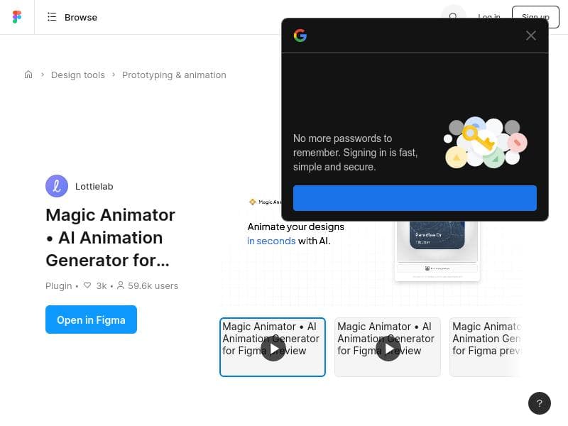
Task: Go to home via breadcrumb icon
Action: [28, 75]
